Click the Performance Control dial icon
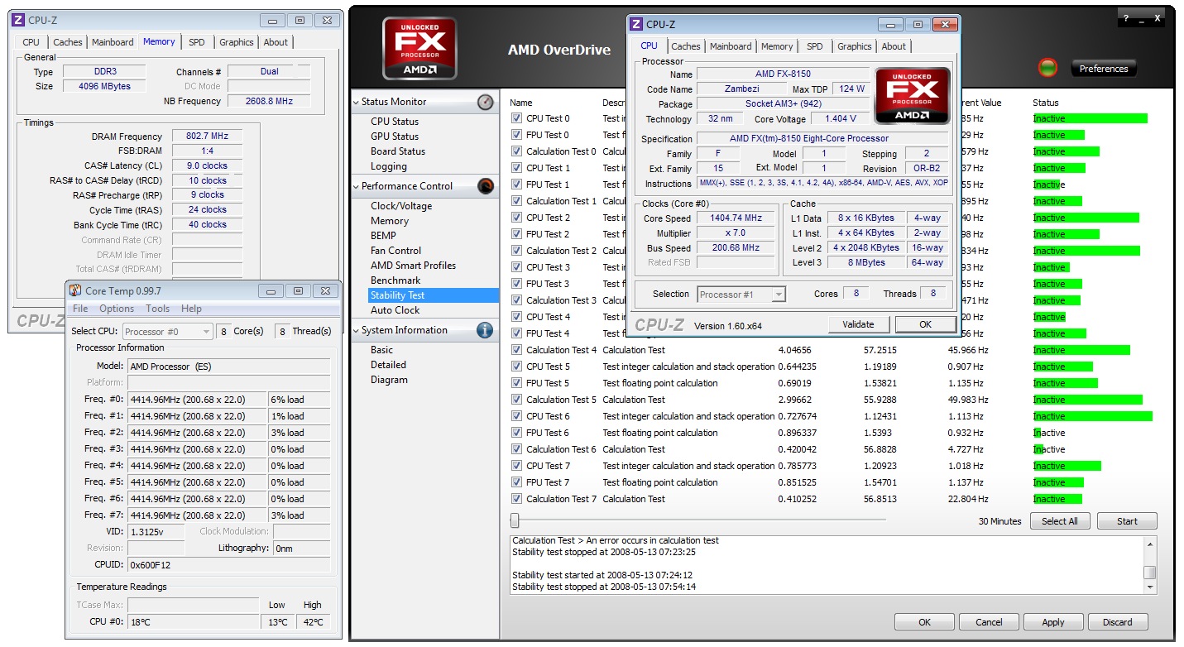 pyautogui.click(x=485, y=186)
